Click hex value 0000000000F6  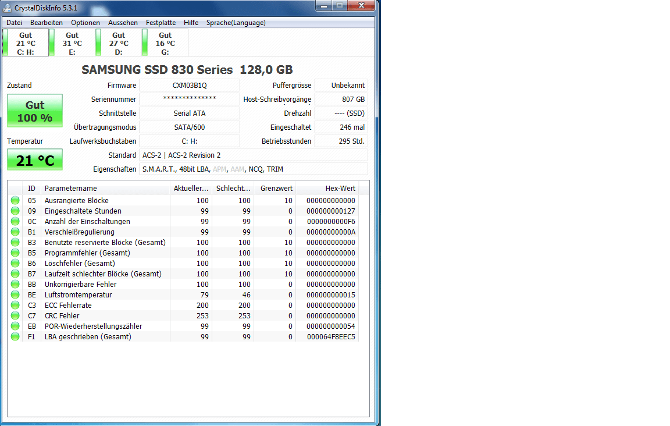point(331,221)
